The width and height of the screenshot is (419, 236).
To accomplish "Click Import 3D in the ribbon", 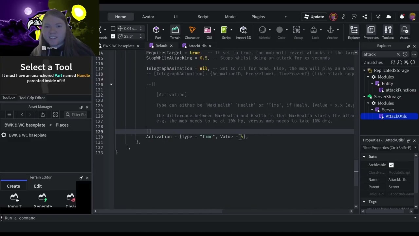I will (243, 32).
